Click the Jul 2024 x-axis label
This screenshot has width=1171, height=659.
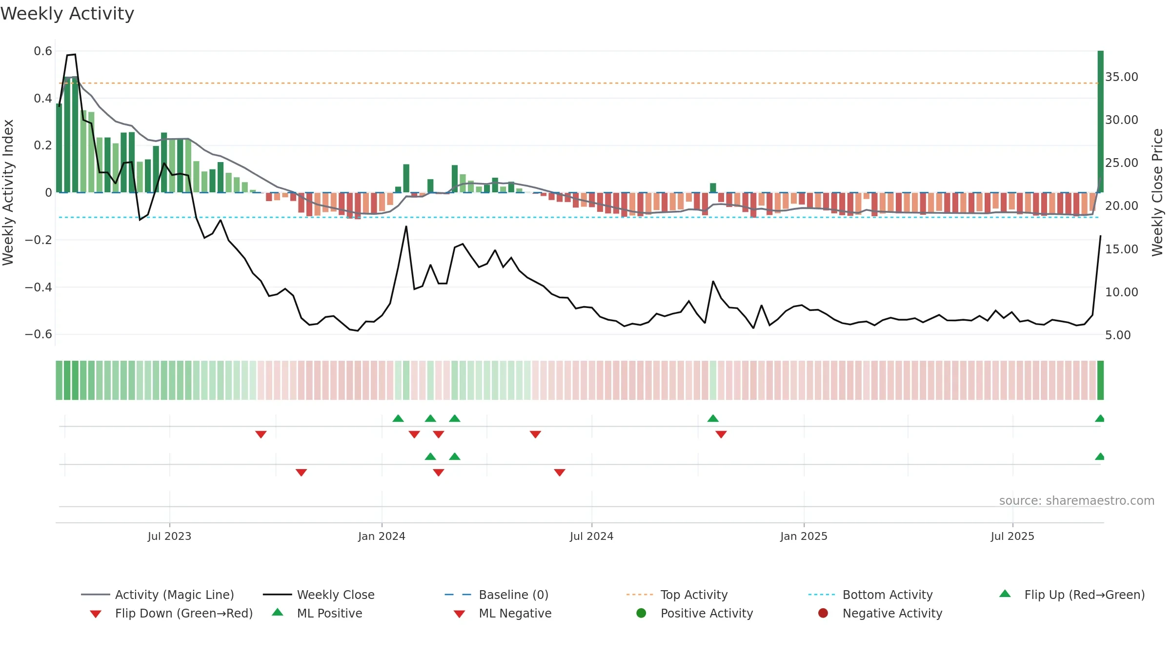591,536
